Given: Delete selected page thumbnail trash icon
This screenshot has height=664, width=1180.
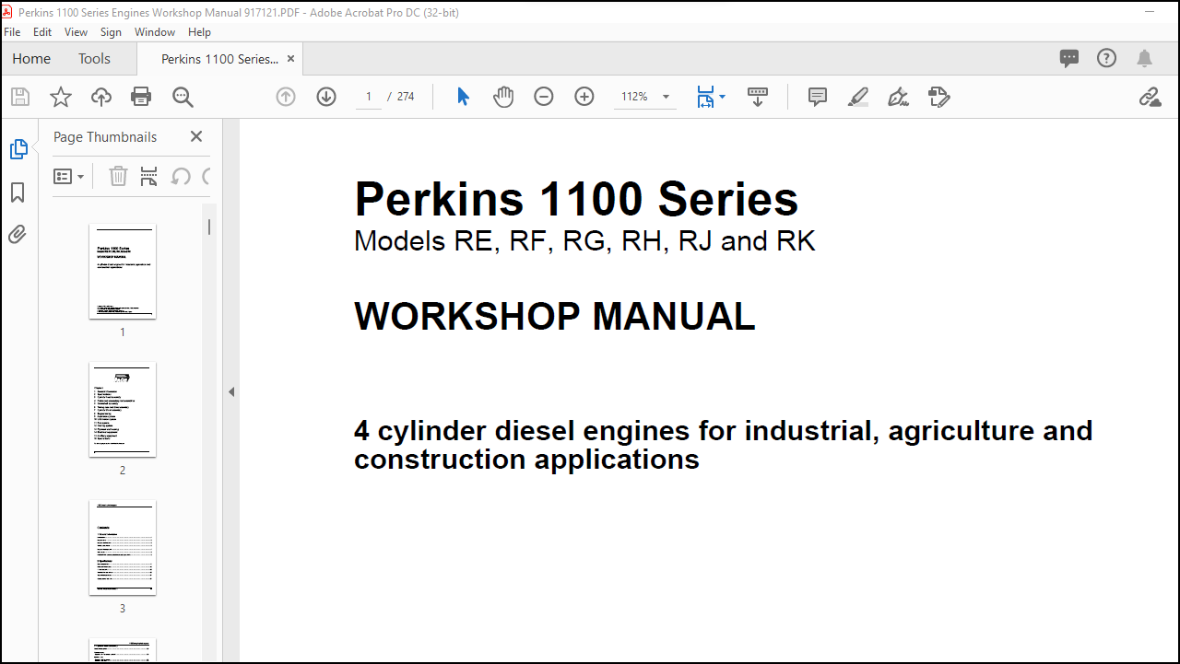Looking at the screenshot, I should point(118,176).
